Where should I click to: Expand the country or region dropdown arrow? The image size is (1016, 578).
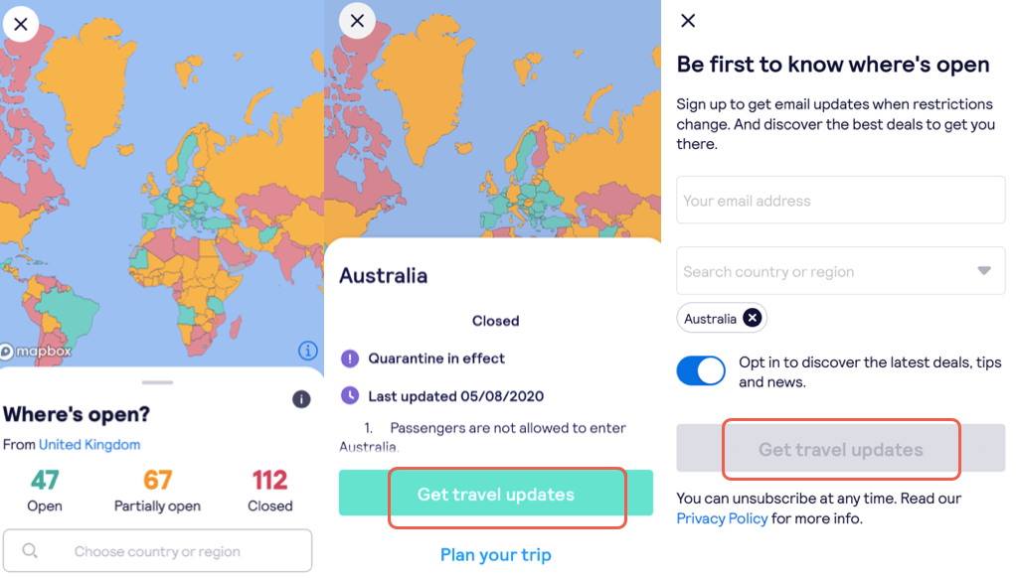[x=984, y=270]
